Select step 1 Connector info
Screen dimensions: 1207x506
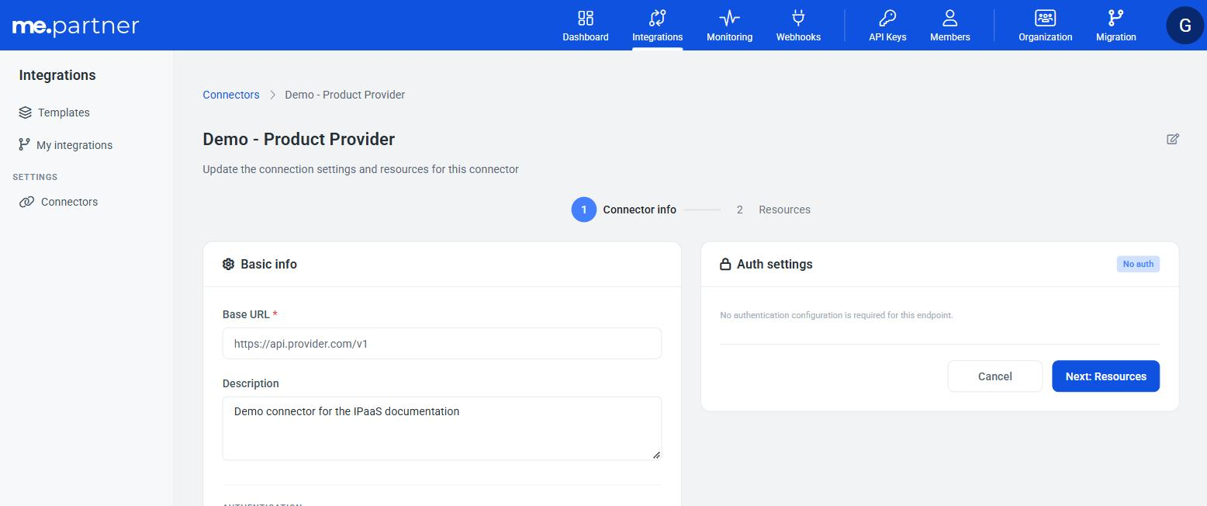624,210
